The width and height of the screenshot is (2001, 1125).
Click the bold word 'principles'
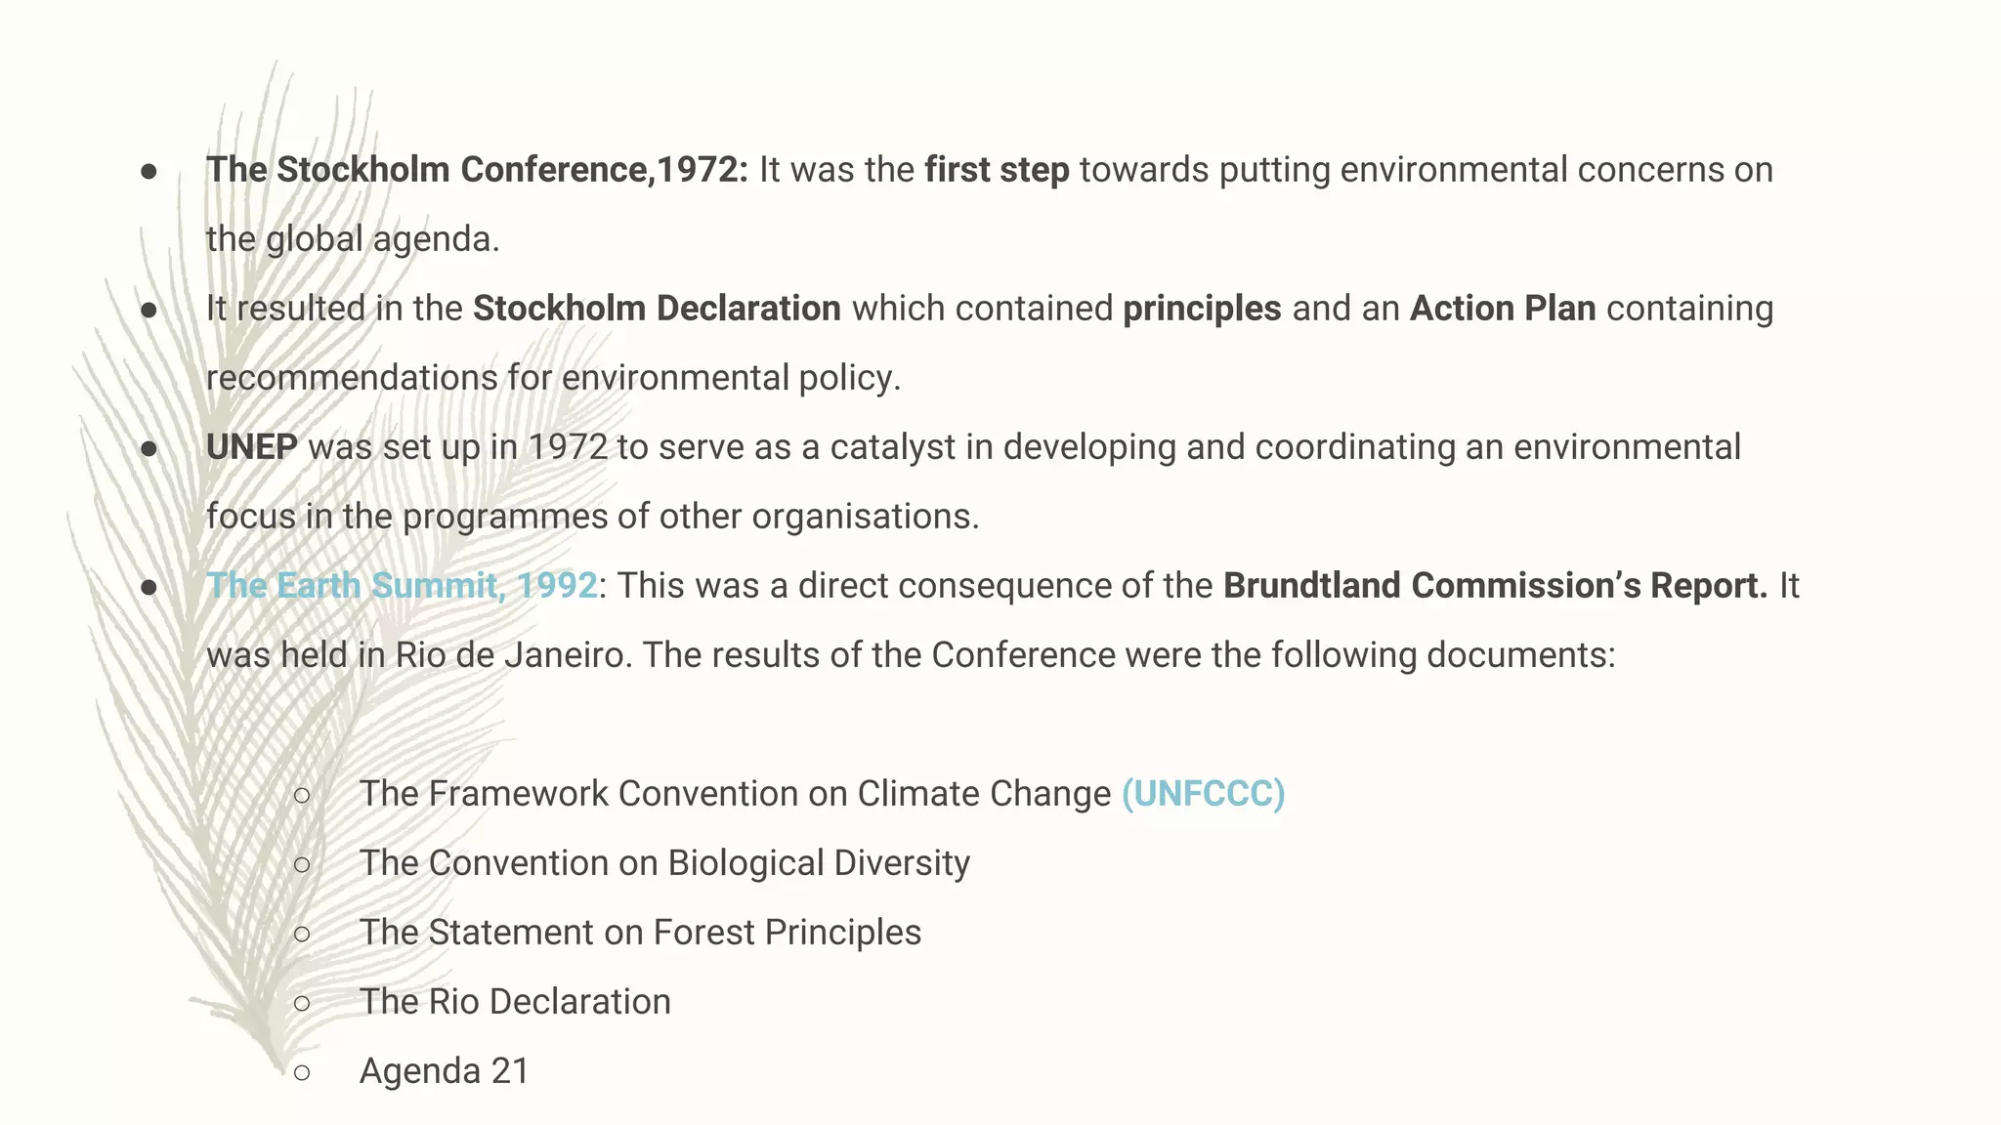pyautogui.click(x=1202, y=309)
